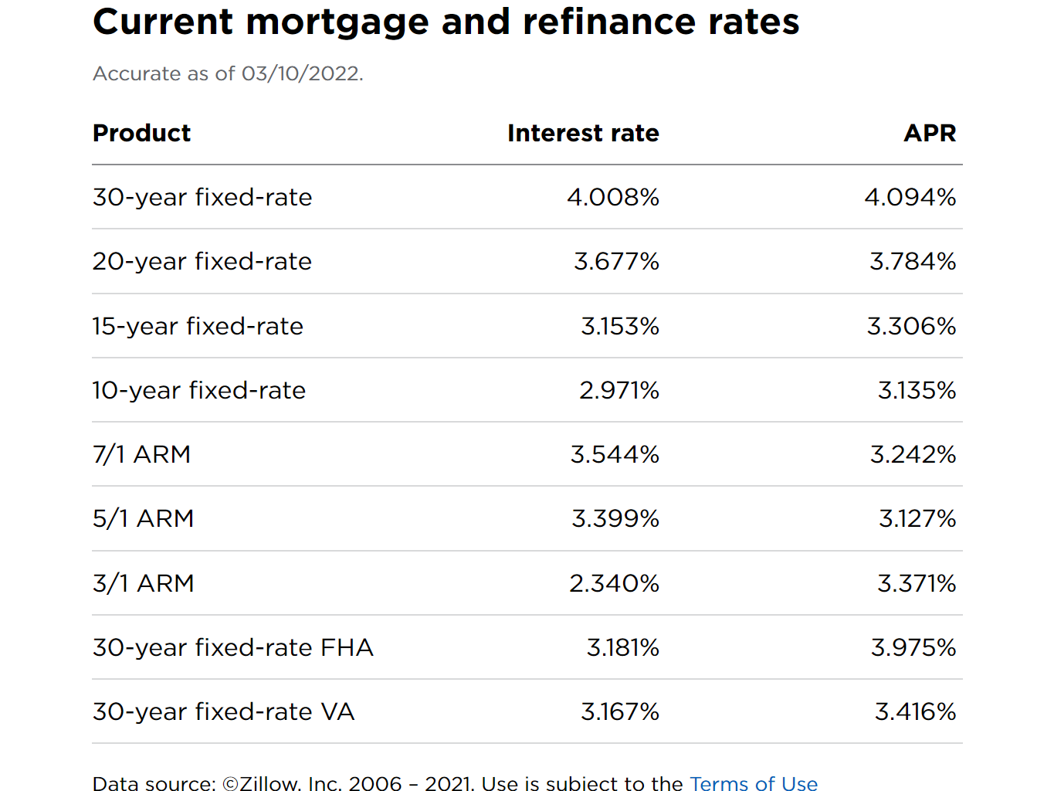Screen dimensions: 1054x791
Task: Click the page heading about mortgage rates
Action: point(446,22)
